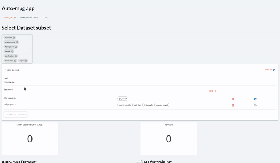This screenshot has height=163, width=280.
Task: Remove the displacement chip from selector
Action: (x=17, y=42)
